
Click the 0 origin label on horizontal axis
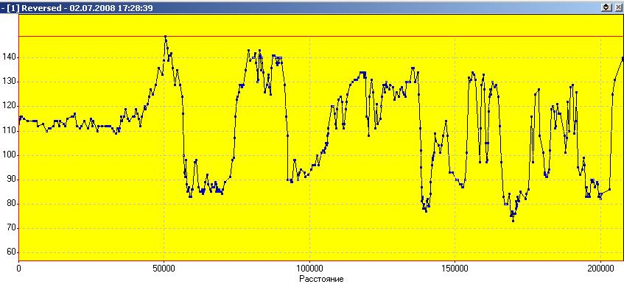point(18,269)
